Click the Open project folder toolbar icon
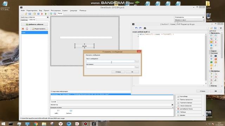The width and height of the screenshot is (225, 126). pos(26,14)
